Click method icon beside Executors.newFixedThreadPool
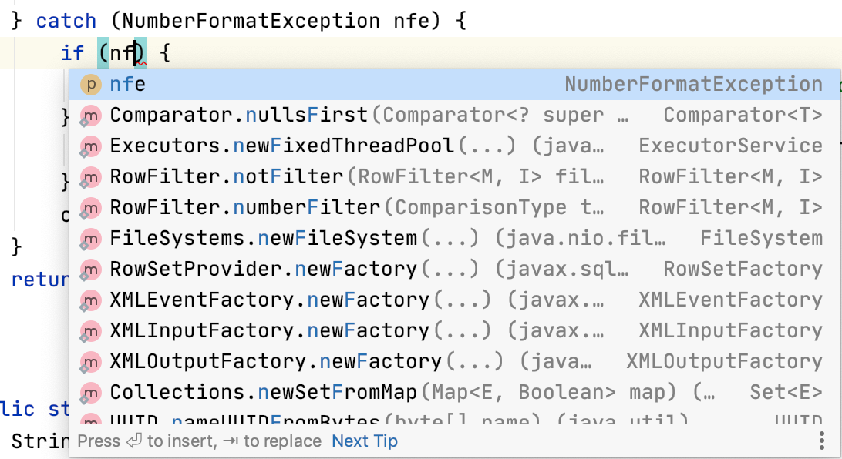Viewport: 842px width, 459px height. point(91,146)
